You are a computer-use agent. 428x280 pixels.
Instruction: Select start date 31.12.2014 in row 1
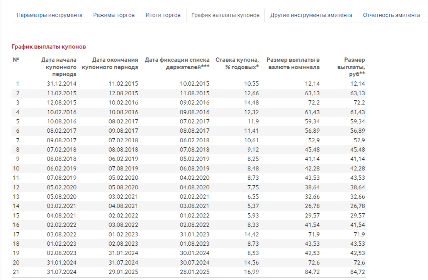tap(61, 84)
